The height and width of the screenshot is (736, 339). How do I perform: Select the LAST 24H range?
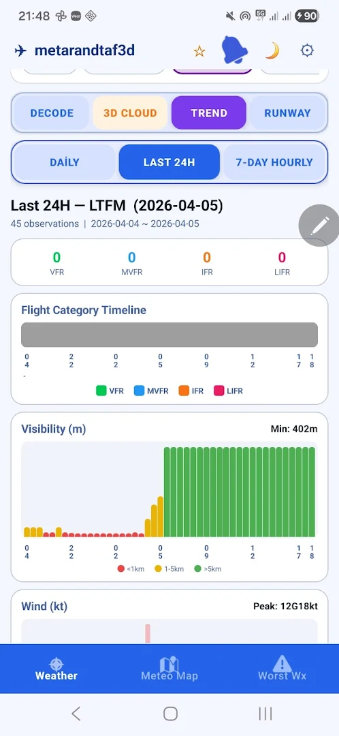click(169, 162)
